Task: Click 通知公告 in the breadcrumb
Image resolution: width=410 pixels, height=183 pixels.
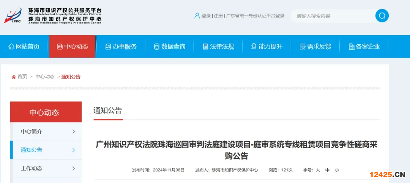Action: point(71,77)
